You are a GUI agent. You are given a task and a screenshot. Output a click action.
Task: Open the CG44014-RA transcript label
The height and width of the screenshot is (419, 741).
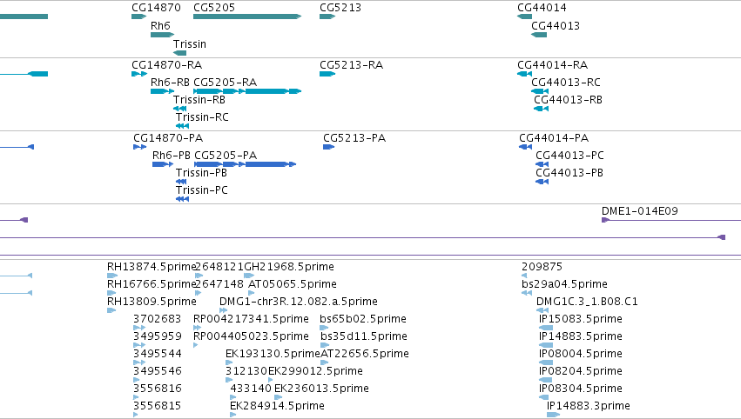pyautogui.click(x=552, y=64)
